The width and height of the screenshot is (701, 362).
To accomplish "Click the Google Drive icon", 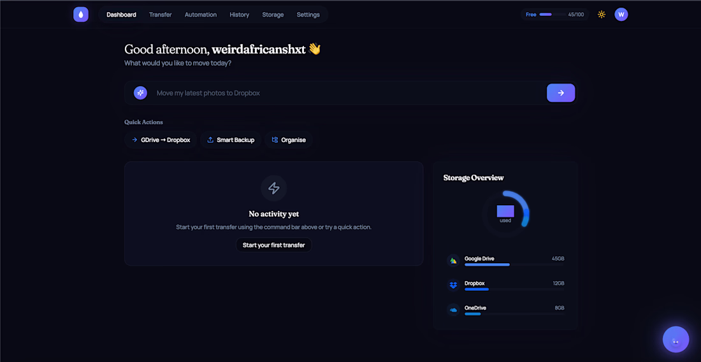I will (453, 260).
